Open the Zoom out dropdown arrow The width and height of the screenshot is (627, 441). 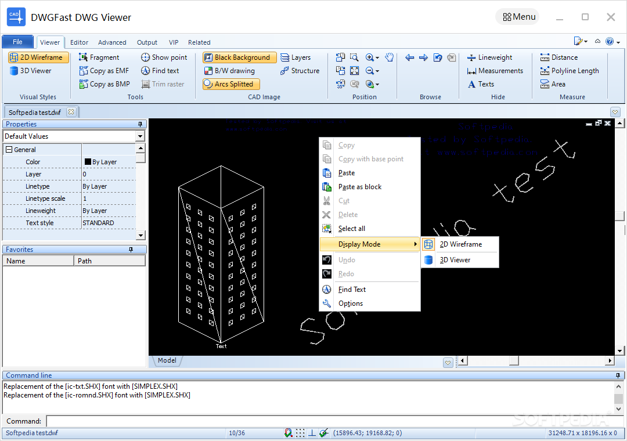click(377, 71)
